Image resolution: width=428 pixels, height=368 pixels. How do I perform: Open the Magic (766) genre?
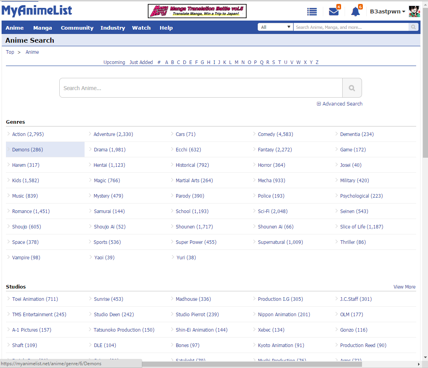point(107,181)
